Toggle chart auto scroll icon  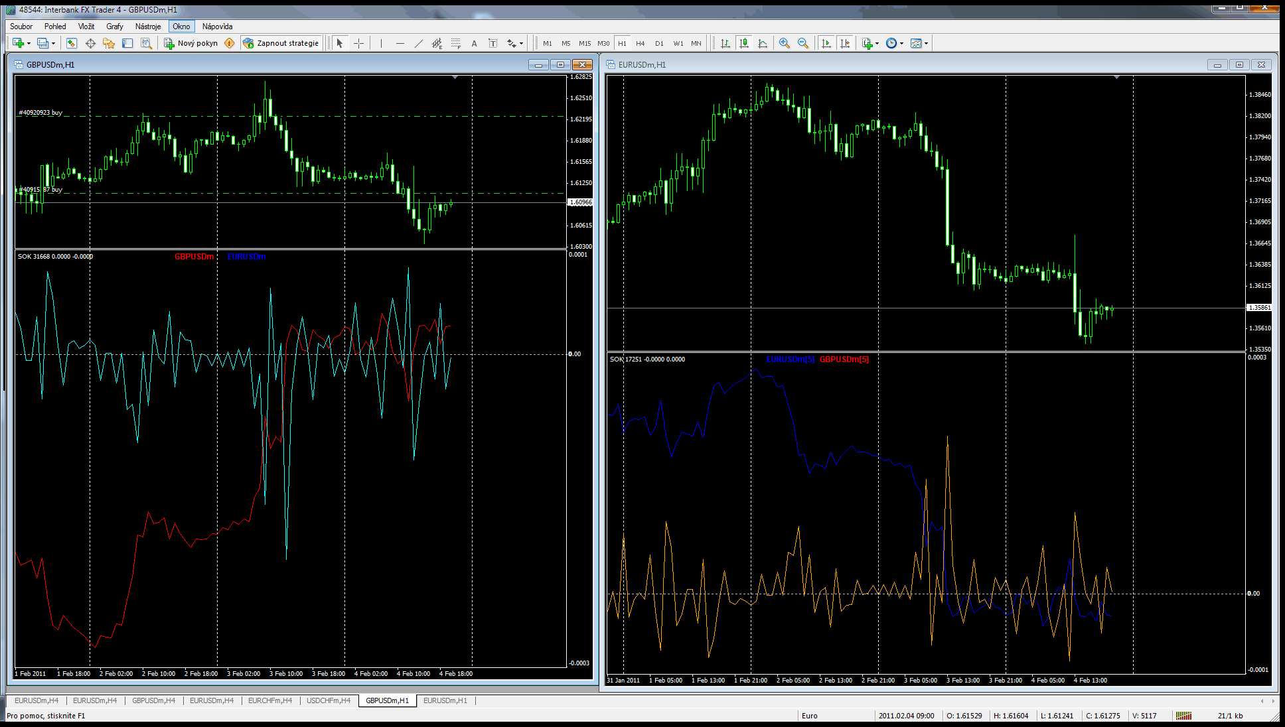(x=826, y=43)
